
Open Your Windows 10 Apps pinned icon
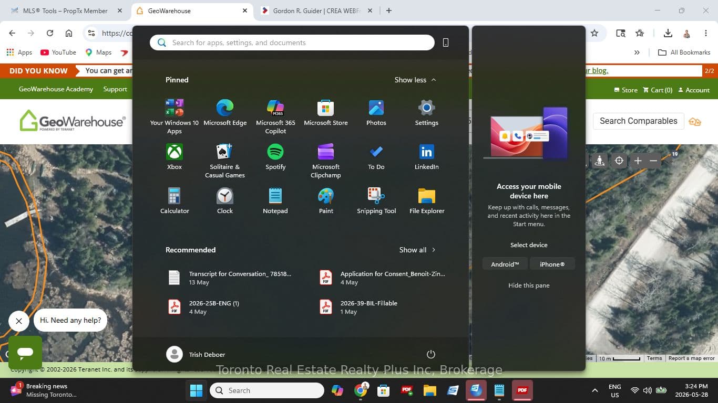175,116
